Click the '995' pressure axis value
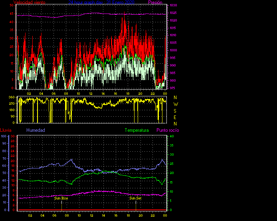 (172, 58)
